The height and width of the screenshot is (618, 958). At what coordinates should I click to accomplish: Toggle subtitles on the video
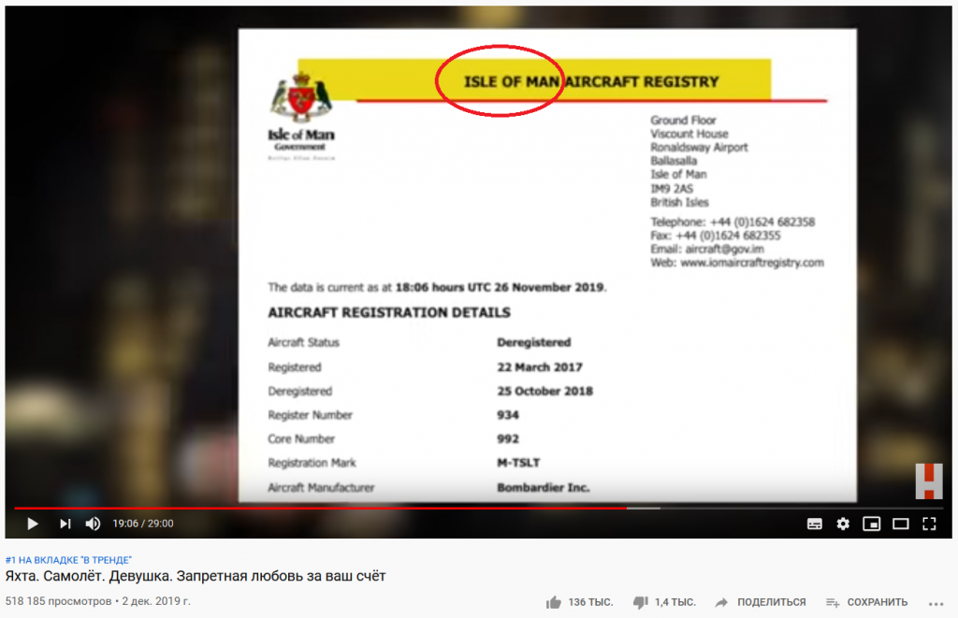tap(815, 524)
